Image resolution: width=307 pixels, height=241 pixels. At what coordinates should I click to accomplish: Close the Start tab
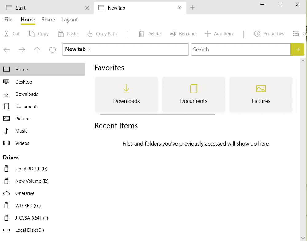[x=87, y=8]
